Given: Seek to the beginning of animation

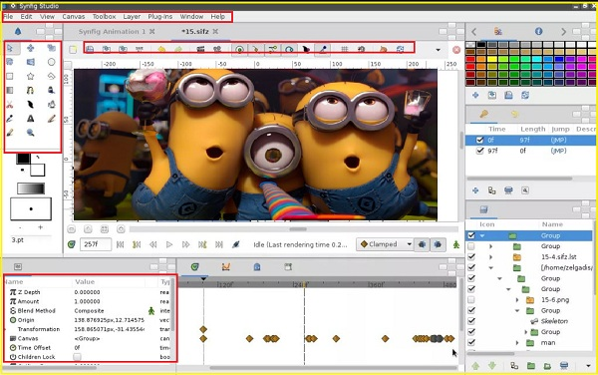Looking at the screenshot, I should point(120,244).
